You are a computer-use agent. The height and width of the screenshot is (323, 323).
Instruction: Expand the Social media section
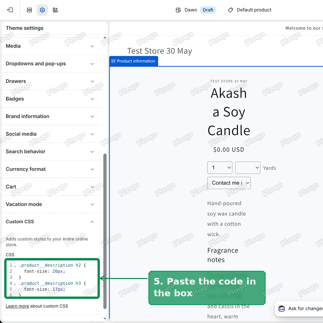click(52, 134)
